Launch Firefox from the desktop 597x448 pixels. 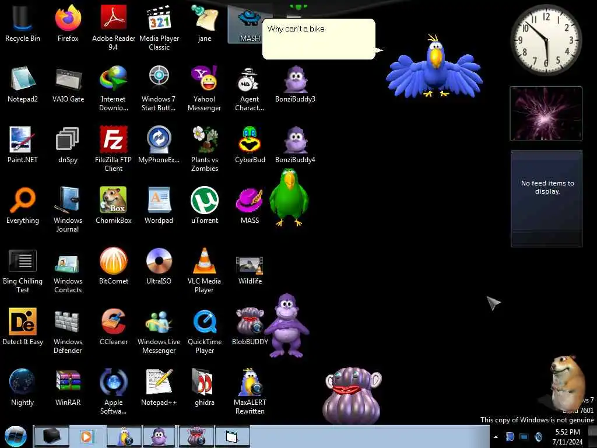68,23
